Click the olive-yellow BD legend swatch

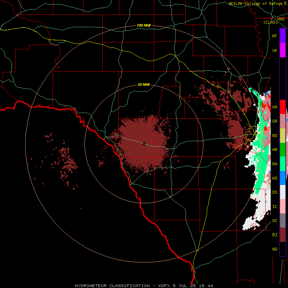tap(283, 136)
